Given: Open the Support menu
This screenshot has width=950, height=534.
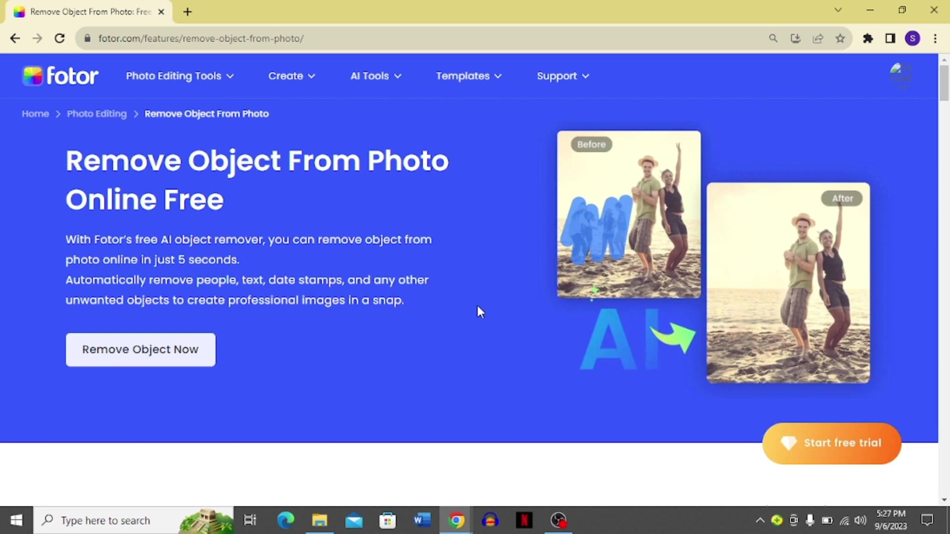Looking at the screenshot, I should pos(562,76).
